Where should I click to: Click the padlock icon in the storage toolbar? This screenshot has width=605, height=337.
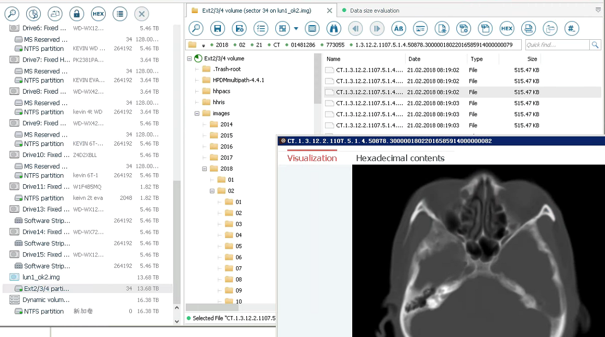[x=77, y=14]
